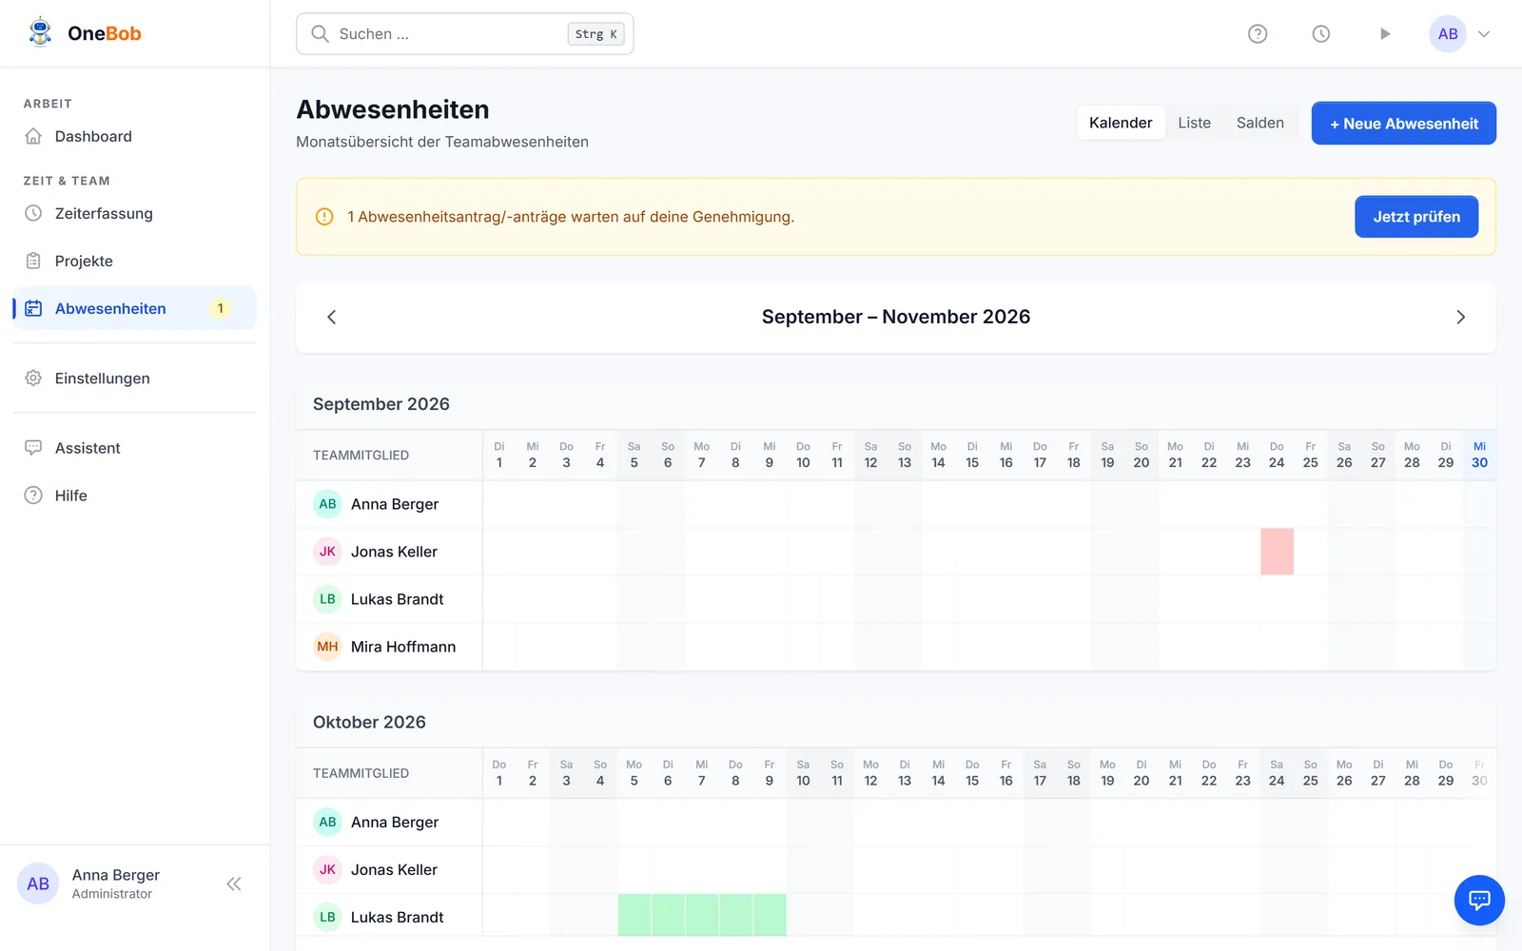Click Mira Hoffmann in September table
Viewport: 1522px width, 951px height.
(403, 647)
